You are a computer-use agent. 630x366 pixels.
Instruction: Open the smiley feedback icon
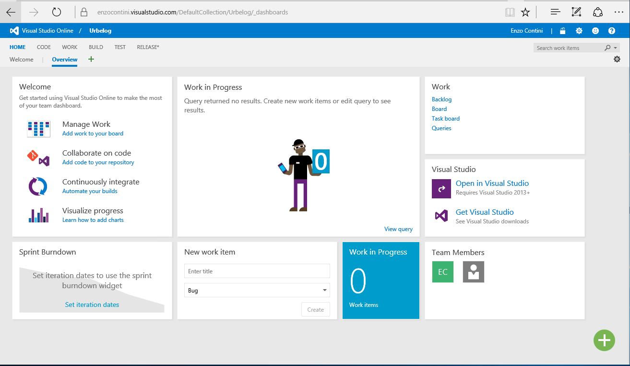point(595,30)
